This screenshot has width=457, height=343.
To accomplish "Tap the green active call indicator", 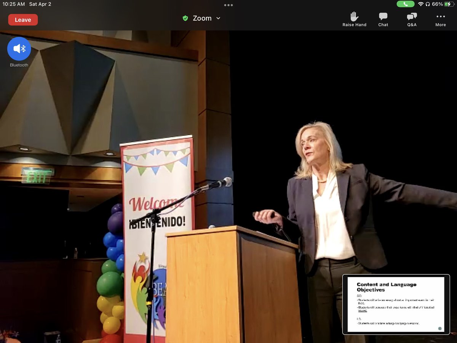I will (x=406, y=4).
